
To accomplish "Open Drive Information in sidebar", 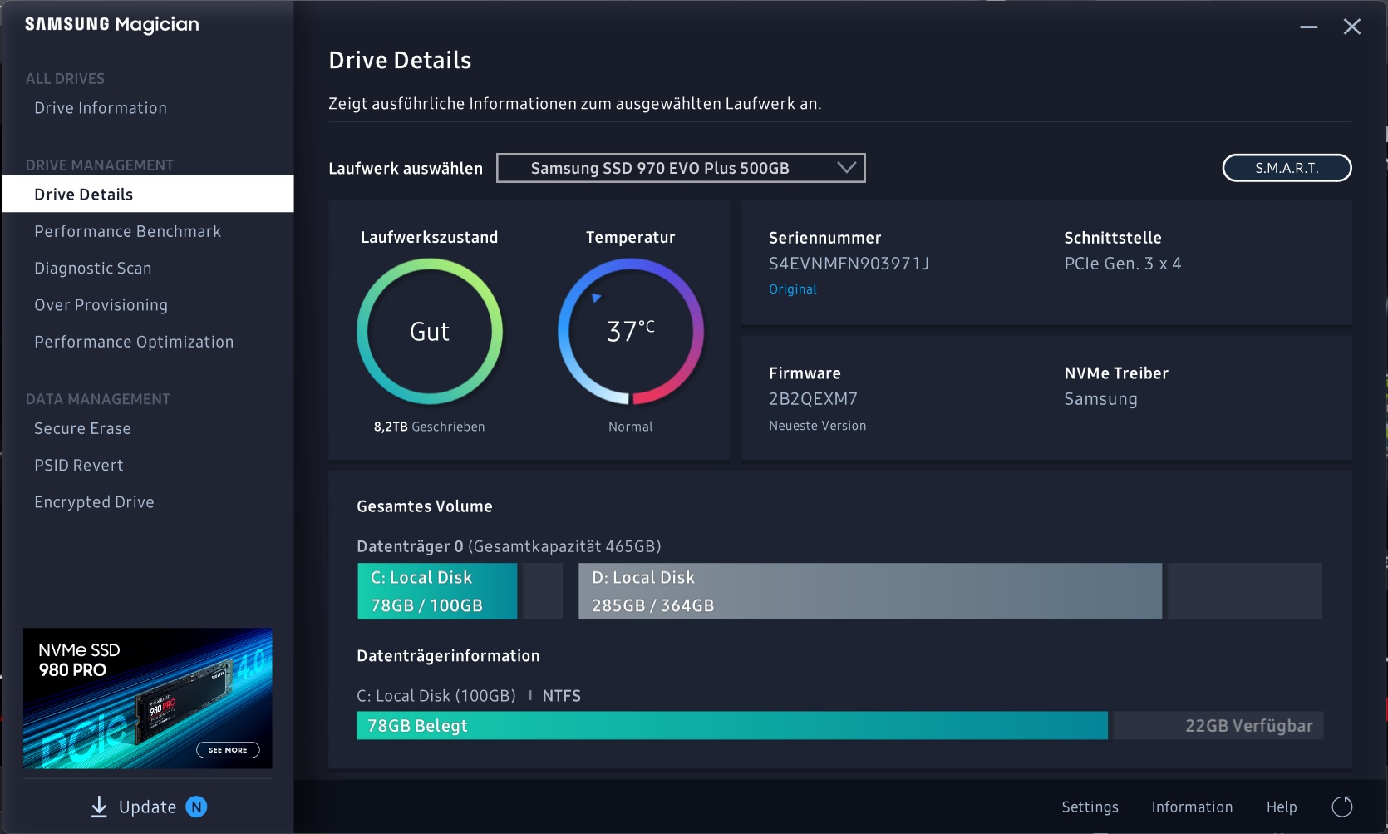I will point(101,108).
